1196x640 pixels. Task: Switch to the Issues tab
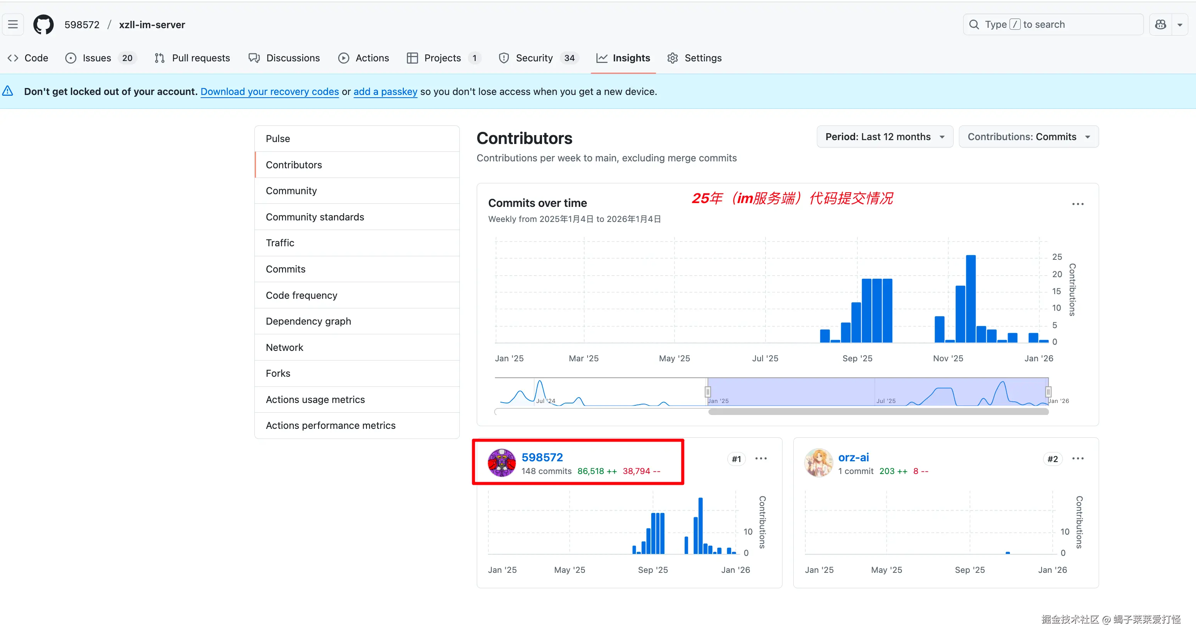click(x=97, y=58)
